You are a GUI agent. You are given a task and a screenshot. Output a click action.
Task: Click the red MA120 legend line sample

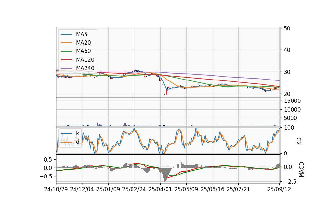pos(66,60)
